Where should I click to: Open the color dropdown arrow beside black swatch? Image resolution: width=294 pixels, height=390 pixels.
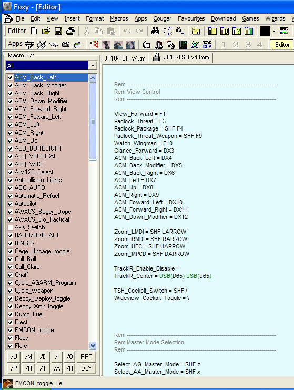click(274, 32)
